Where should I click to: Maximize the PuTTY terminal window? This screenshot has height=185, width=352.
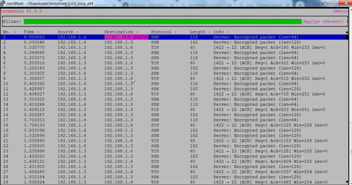[x=334, y=3]
